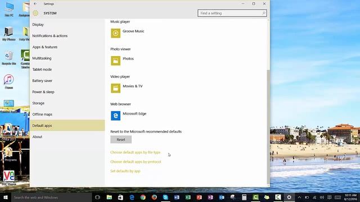Click the Reset defaults button
This screenshot has width=360, height=202.
pos(121,140)
